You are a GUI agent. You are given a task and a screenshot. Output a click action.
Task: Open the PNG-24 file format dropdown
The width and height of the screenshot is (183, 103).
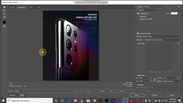click(148, 10)
